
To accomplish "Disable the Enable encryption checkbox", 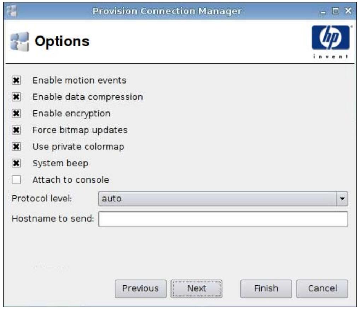I will pos(16,114).
